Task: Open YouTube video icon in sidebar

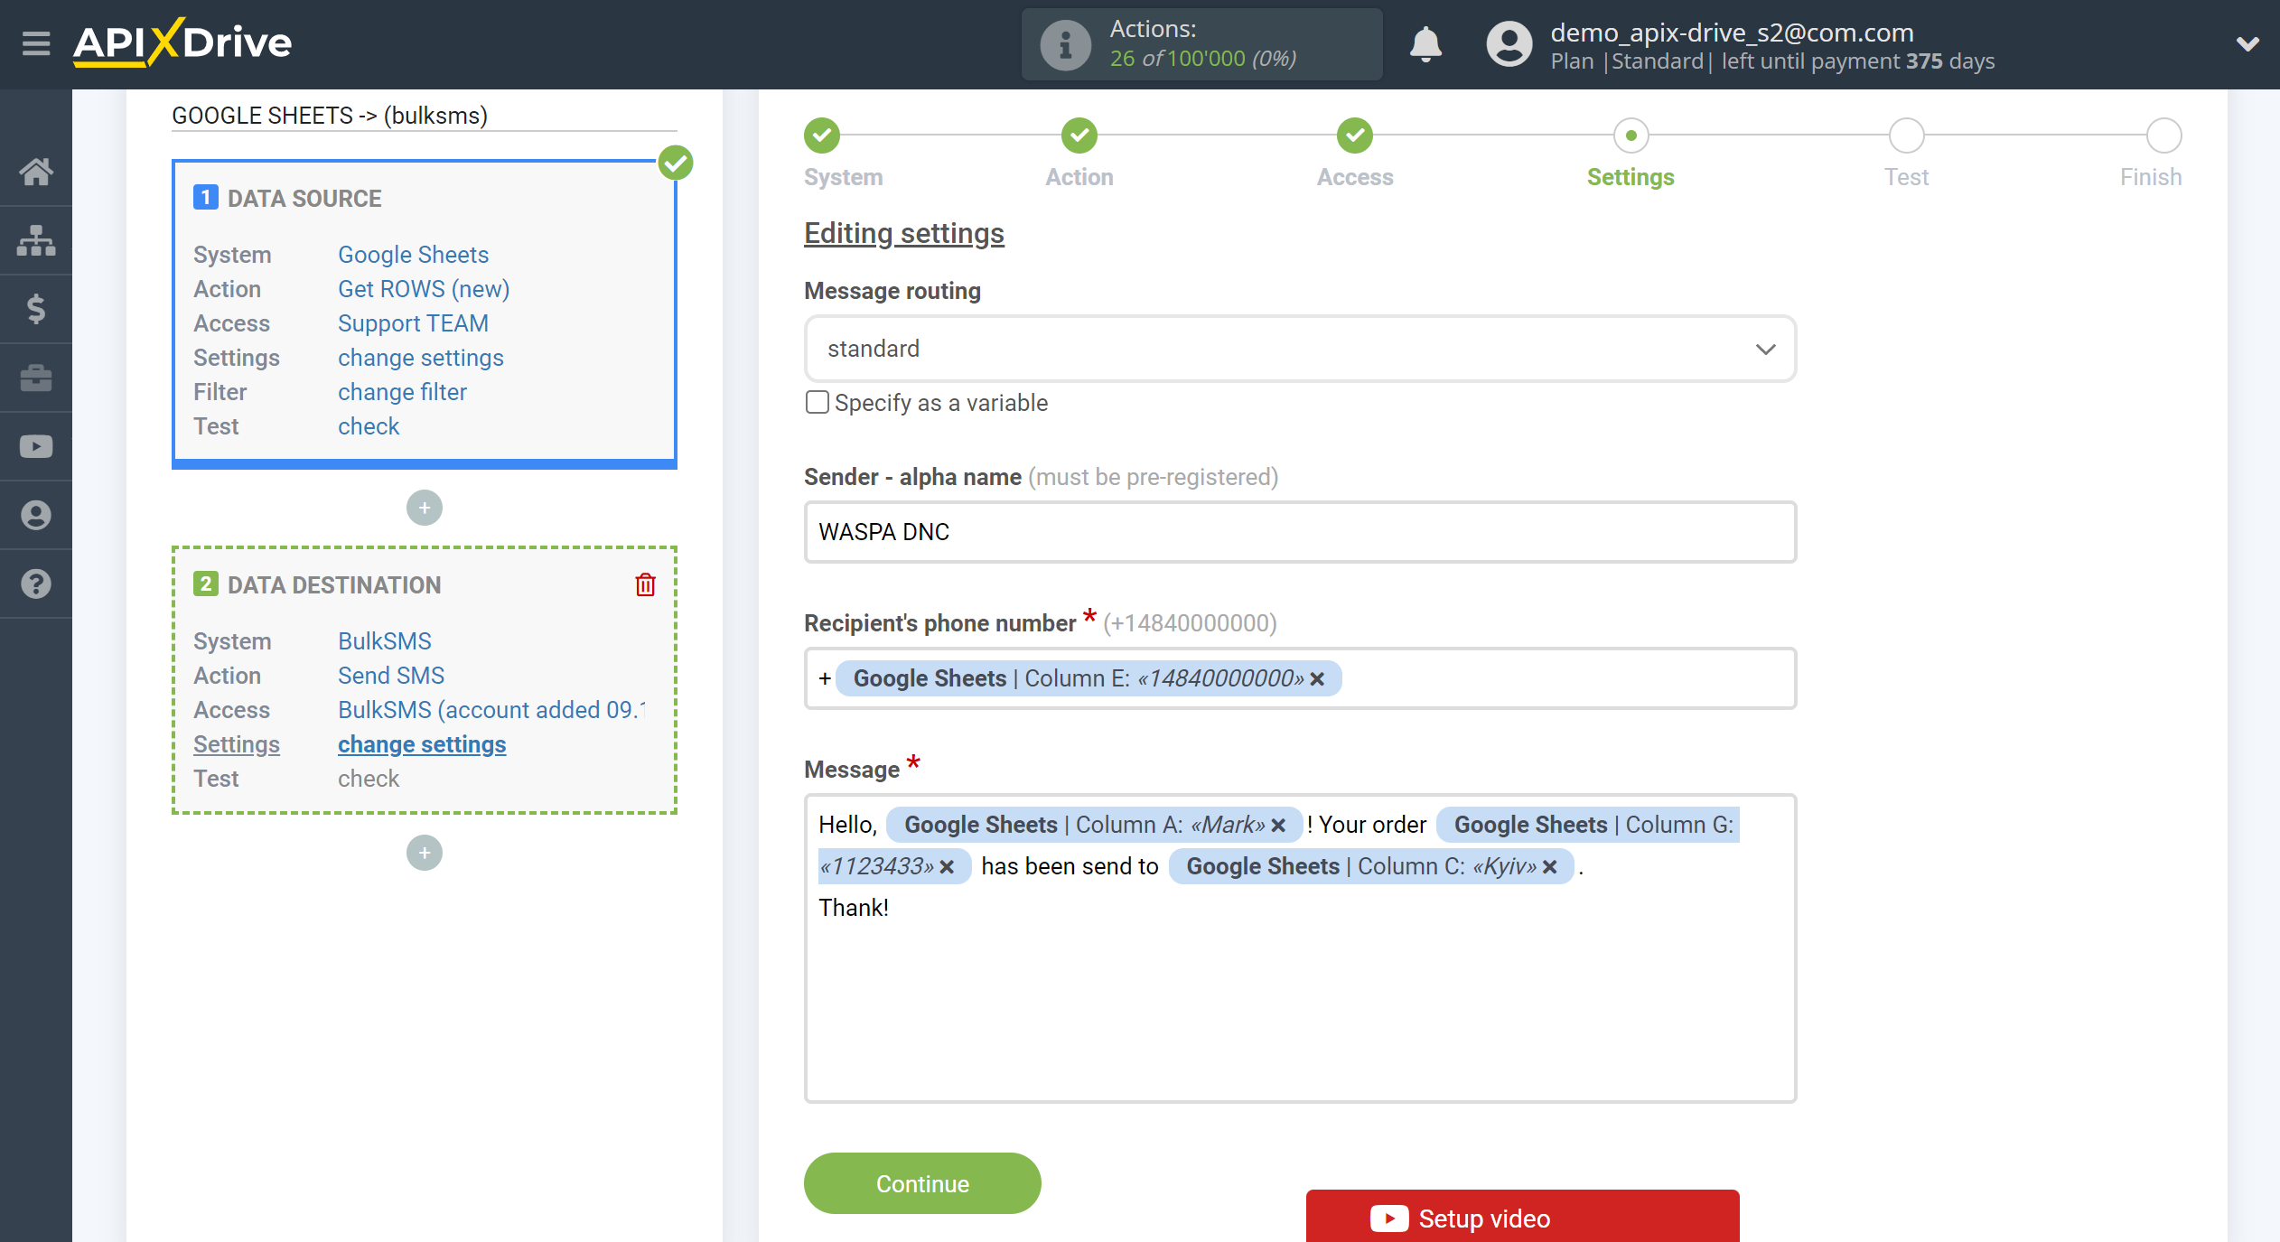Action: 36,446
